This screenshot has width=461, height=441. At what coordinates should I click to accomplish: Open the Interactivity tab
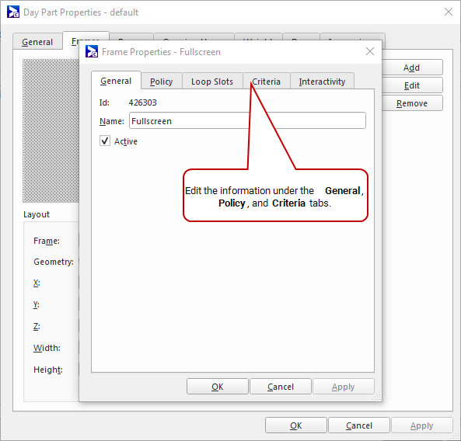pos(322,82)
